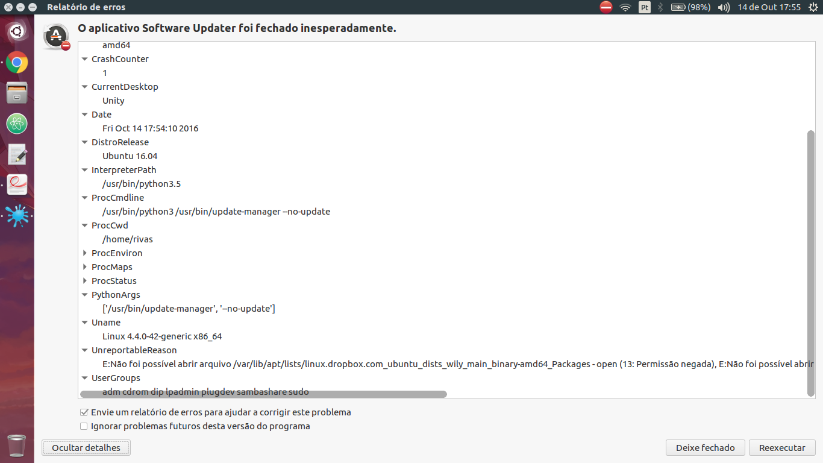Collapse the CurrentDesktop entry

click(85, 87)
